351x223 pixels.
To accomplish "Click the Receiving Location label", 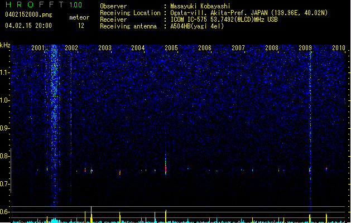I will (x=130, y=13).
